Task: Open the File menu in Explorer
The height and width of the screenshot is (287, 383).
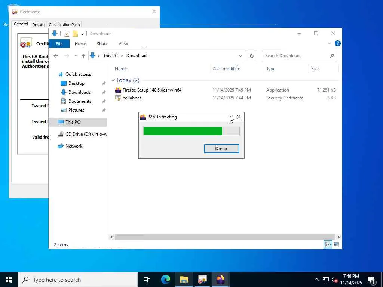Action: pos(59,44)
